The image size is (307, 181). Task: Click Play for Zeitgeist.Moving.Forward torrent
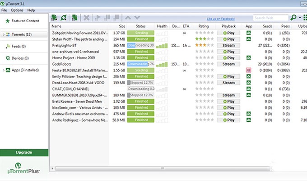click(x=228, y=33)
